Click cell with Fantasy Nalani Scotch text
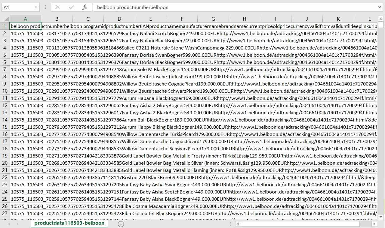Screen dimensions: 385x228 pos(25,33)
